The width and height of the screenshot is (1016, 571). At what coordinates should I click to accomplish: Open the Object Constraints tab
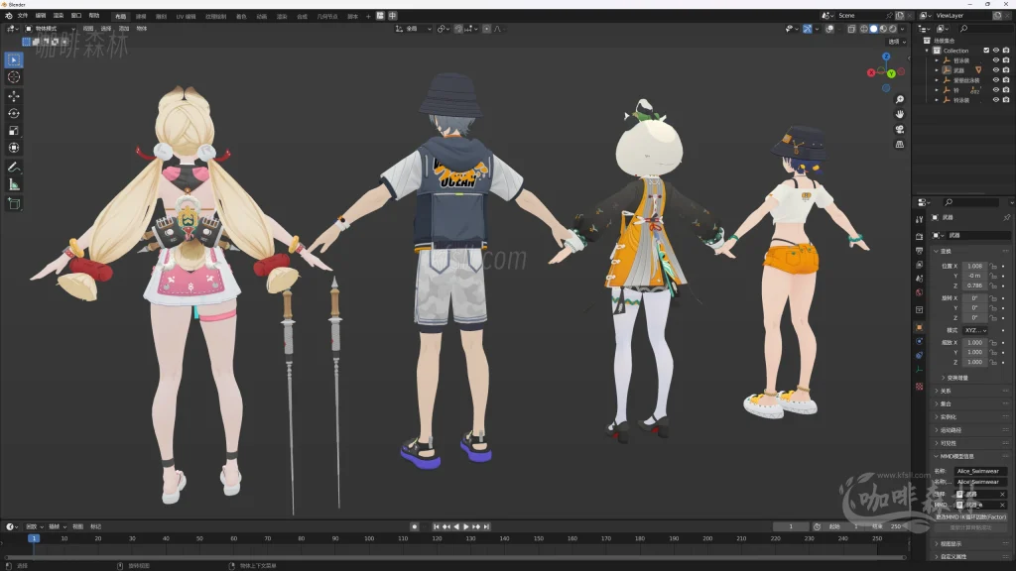[919, 355]
